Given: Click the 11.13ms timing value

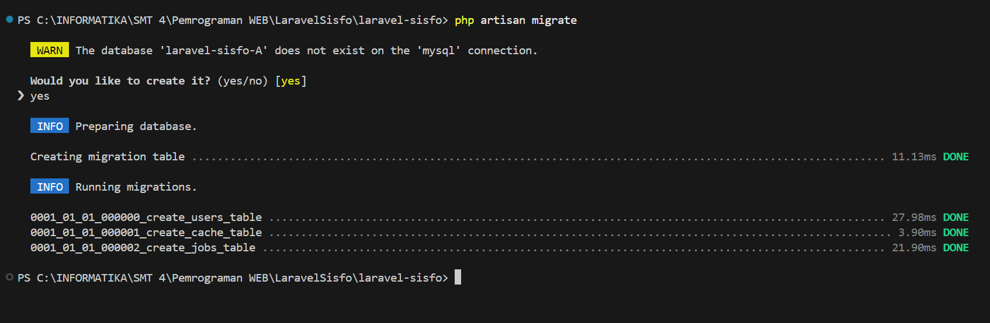Looking at the screenshot, I should [913, 156].
